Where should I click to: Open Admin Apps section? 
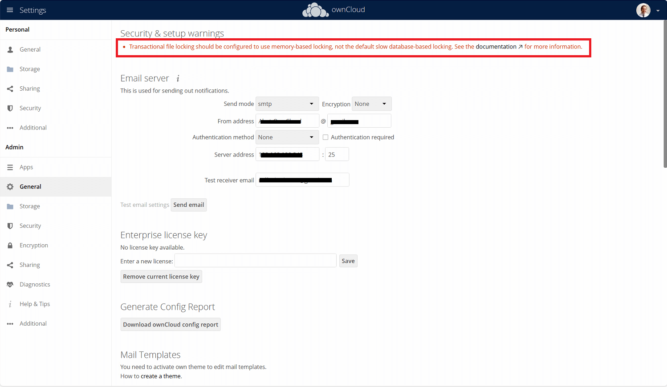click(x=56, y=167)
